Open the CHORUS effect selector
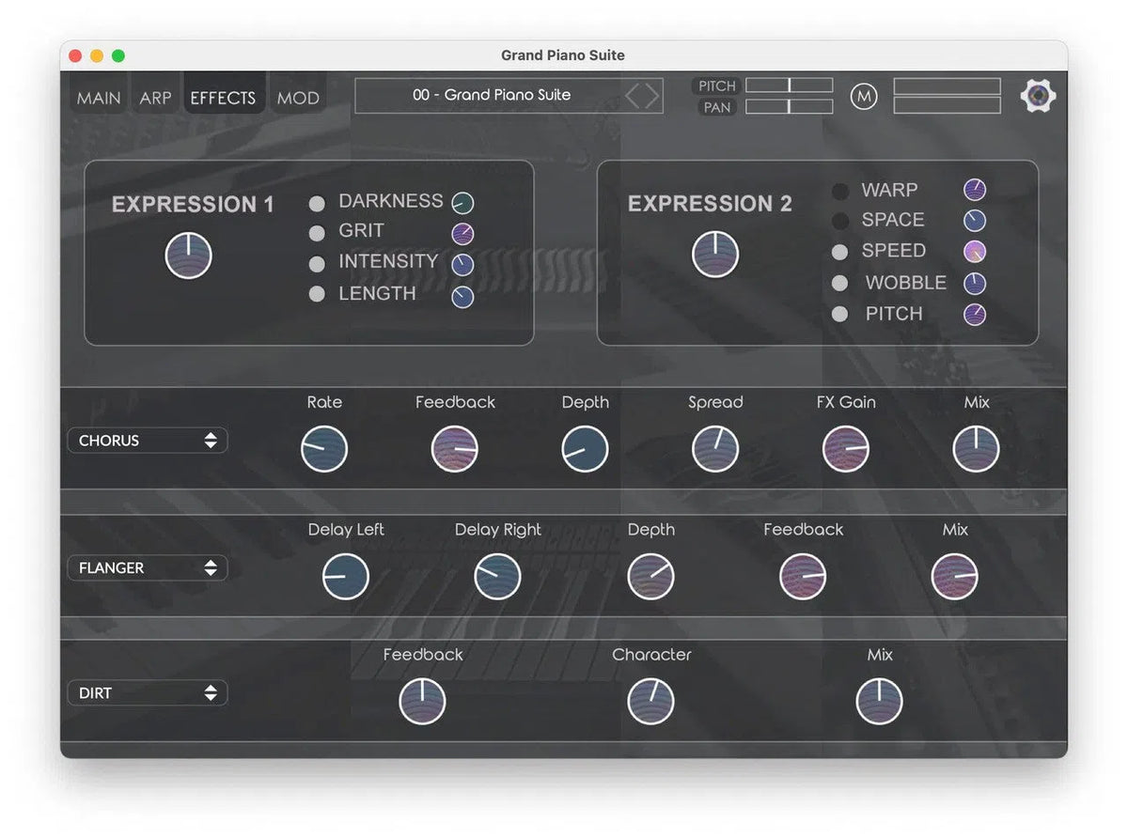This screenshot has width=1128, height=838. 146,440
